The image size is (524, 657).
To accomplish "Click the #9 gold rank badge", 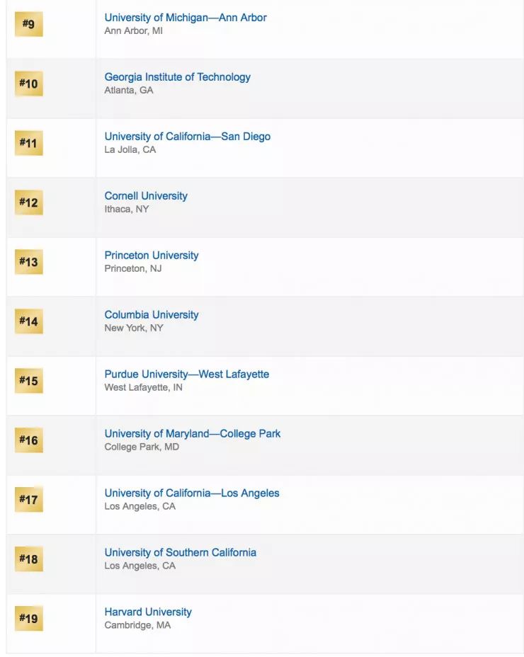I will click(x=28, y=24).
